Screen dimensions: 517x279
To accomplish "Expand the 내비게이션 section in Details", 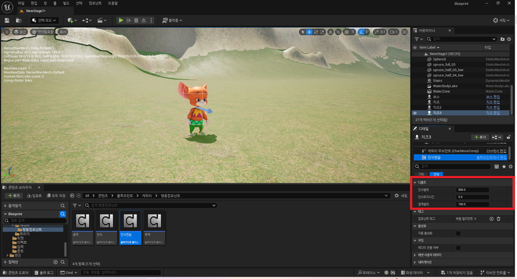I will point(415,262).
